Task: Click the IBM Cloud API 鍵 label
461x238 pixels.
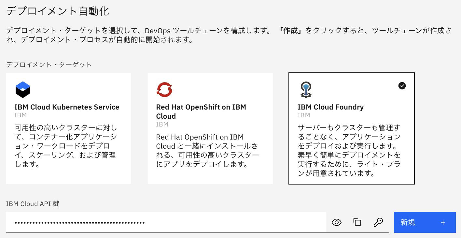Action: [33, 204]
